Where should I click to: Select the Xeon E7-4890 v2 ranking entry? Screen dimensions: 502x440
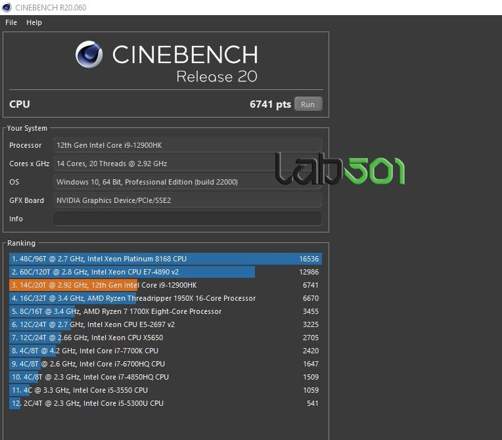(x=166, y=272)
